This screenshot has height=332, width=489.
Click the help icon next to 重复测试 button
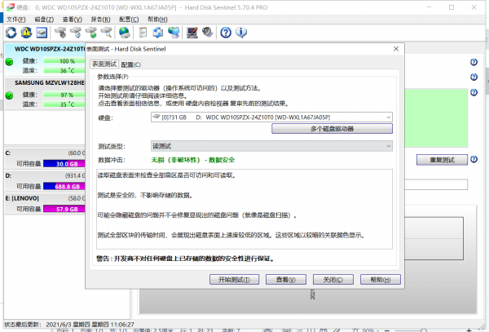474,159
